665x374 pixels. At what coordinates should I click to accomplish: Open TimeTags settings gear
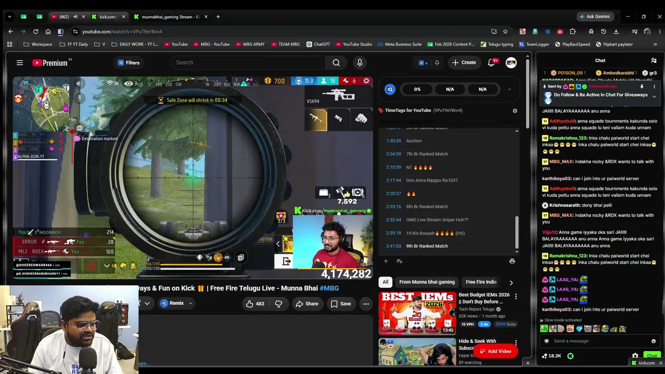(515, 111)
